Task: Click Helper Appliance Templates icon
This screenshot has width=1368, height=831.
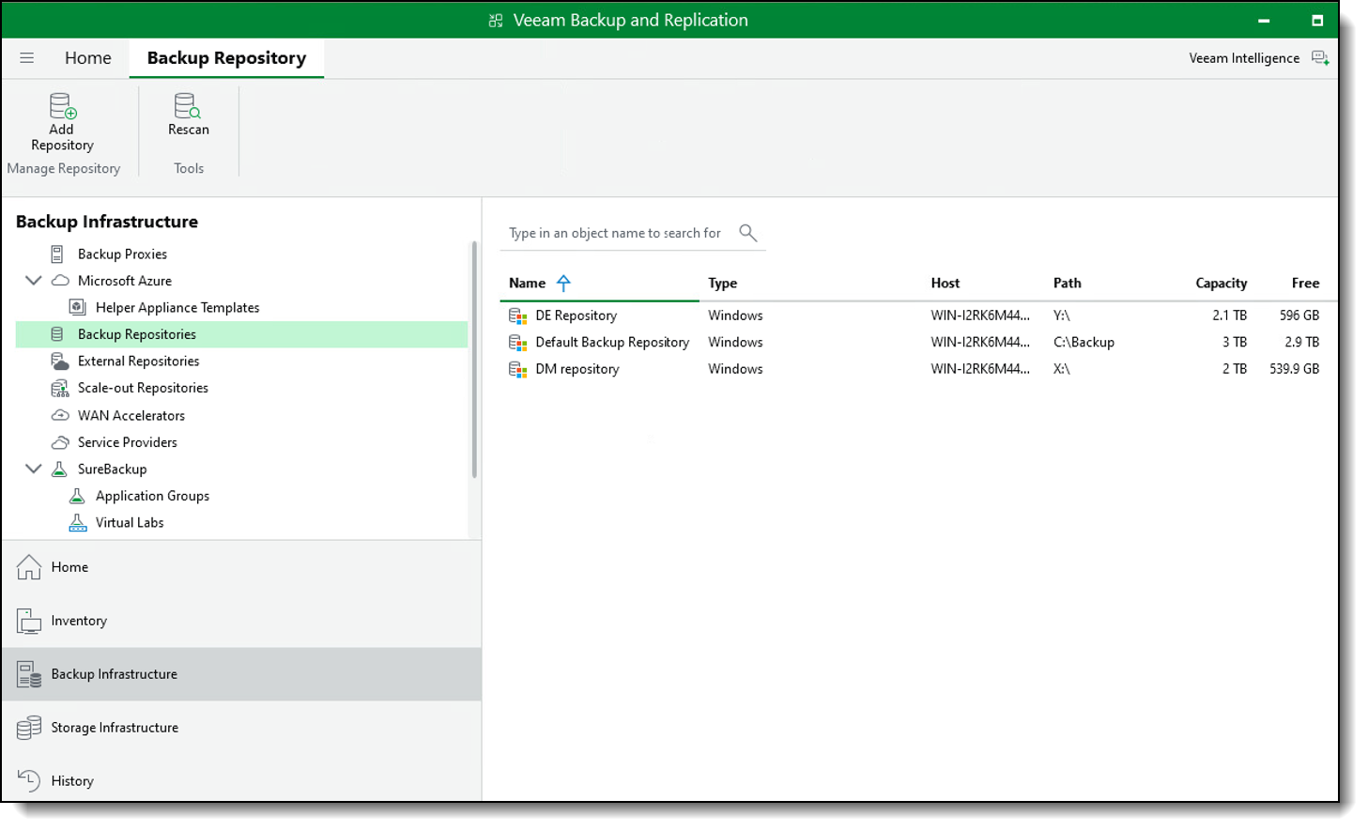Action: click(78, 307)
